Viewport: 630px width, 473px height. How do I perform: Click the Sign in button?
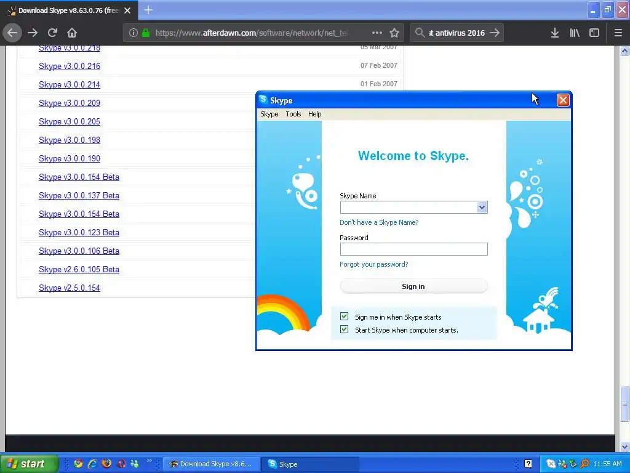point(413,286)
